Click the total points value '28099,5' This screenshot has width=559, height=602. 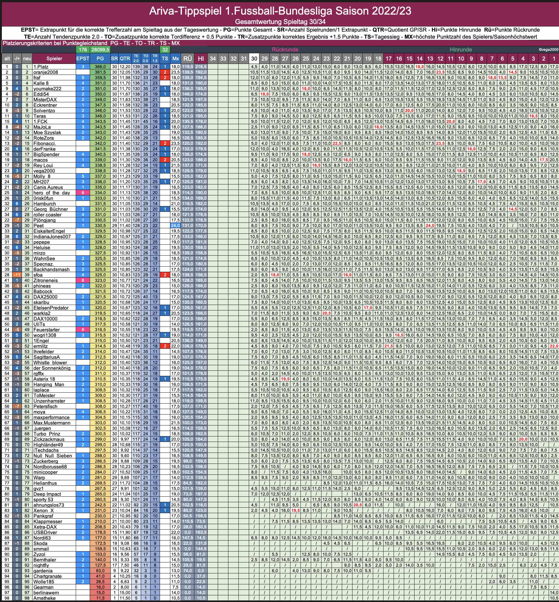coord(100,49)
